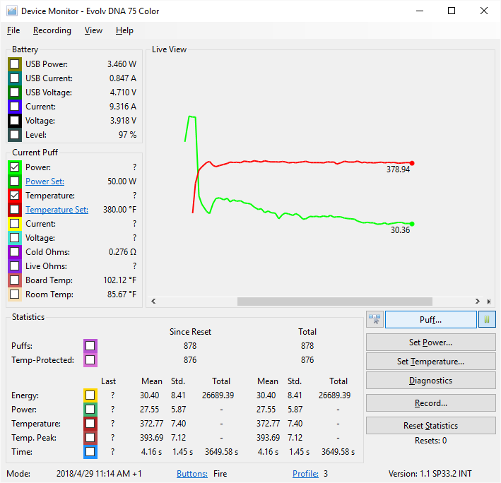Enable Room Temp checkbox
Image resolution: width=501 pixels, height=483 pixels.
(14, 294)
